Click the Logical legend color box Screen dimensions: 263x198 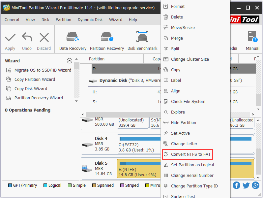[x=45, y=185]
